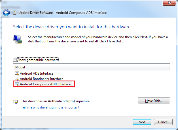The width and height of the screenshot is (178, 130).
Task: Choose Android Composite ADB Interface model
Action: 45,84
